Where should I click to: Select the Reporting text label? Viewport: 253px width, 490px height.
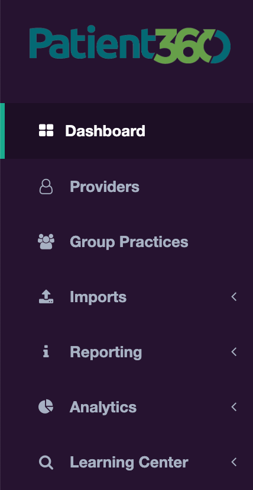click(106, 353)
